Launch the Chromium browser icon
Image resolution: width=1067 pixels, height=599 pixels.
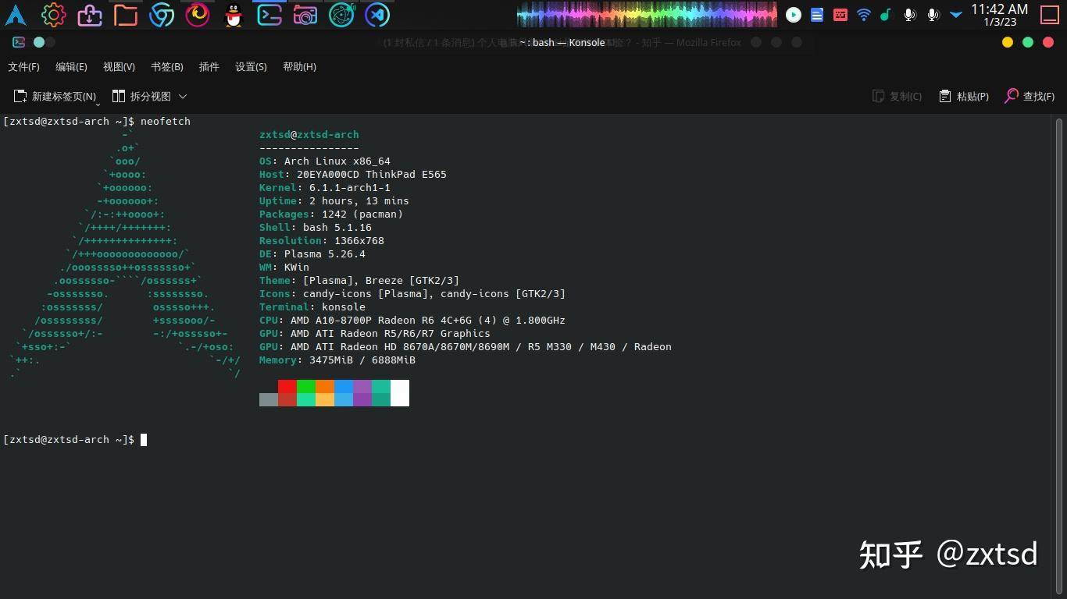162,14
